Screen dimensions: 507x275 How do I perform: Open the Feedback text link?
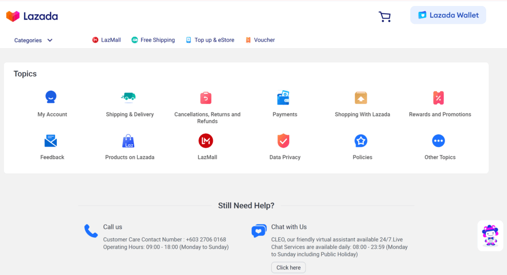52,157
